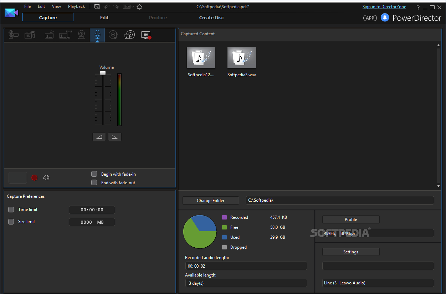Click the Captured Content header text
Screen dimensions: 446x294
tap(198, 34)
